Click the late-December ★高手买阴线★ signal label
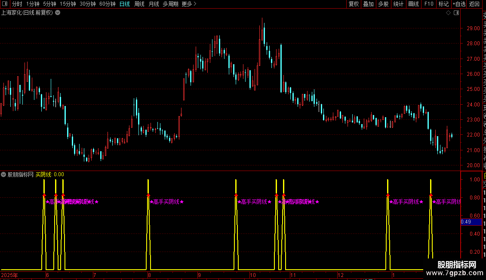Screen dimensions: 486x280 (x=406, y=202)
